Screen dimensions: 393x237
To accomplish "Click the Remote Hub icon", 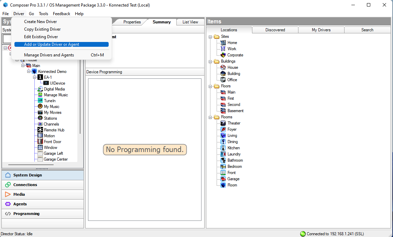I will 40,130.
